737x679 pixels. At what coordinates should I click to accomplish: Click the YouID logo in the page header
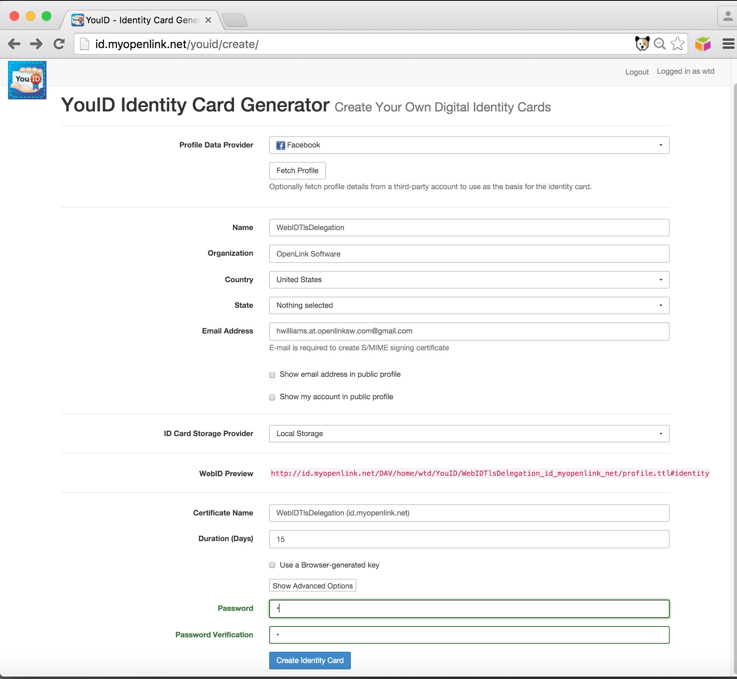pyautogui.click(x=27, y=80)
